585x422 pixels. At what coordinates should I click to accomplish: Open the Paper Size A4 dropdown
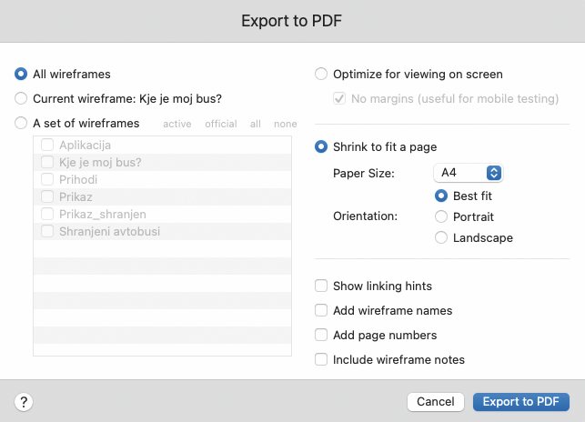click(x=469, y=173)
